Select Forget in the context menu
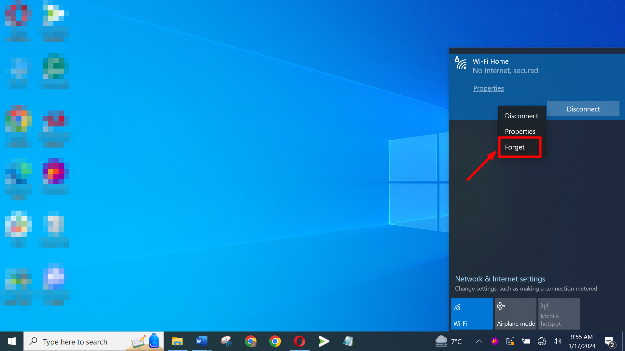Screen dimensions: 625x351 tap(515, 147)
